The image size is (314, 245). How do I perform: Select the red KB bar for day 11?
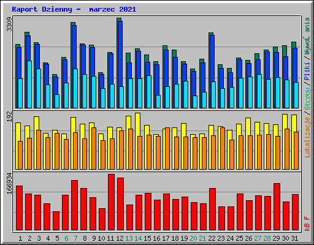coord(111,202)
